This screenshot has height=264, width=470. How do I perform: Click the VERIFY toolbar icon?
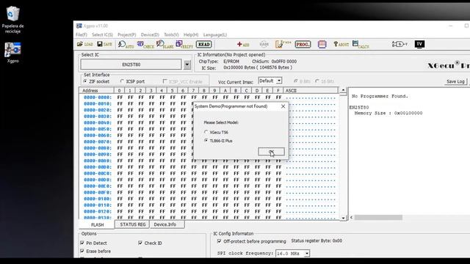click(184, 45)
